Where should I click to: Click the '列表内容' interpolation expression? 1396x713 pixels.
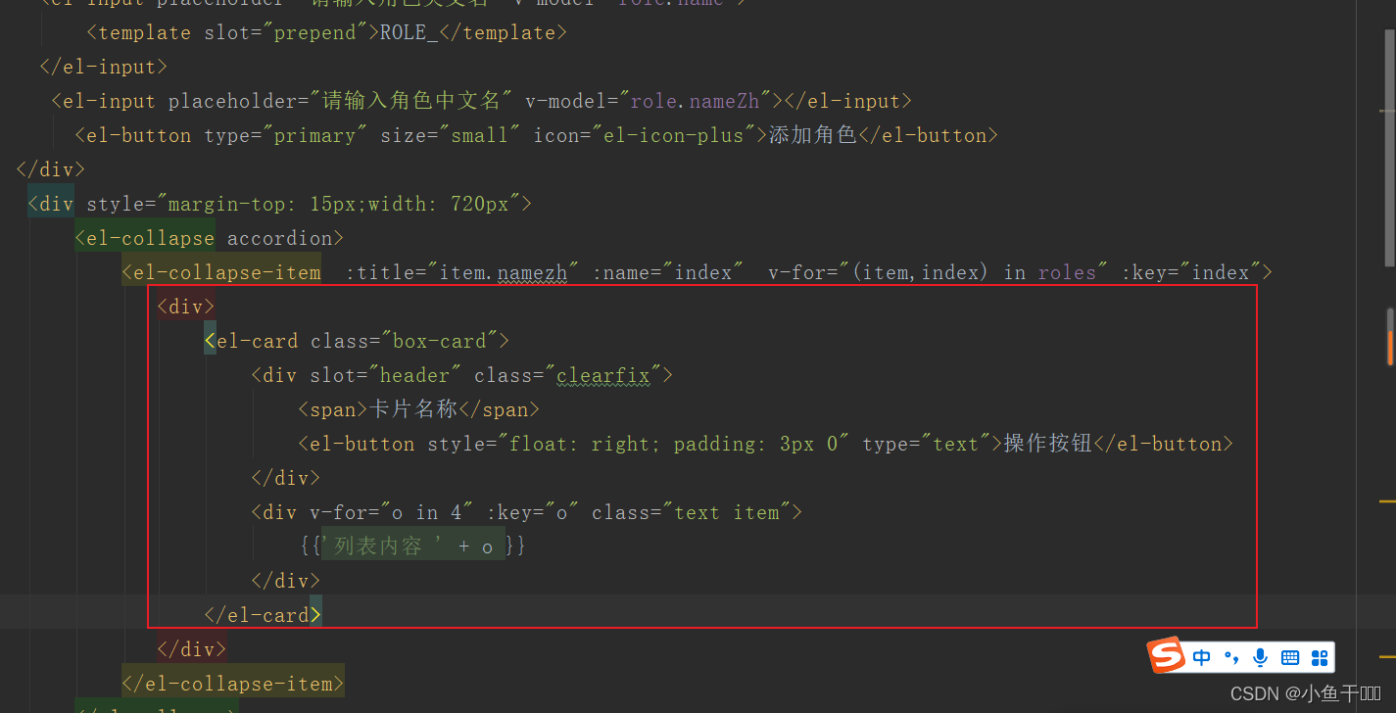[413, 547]
